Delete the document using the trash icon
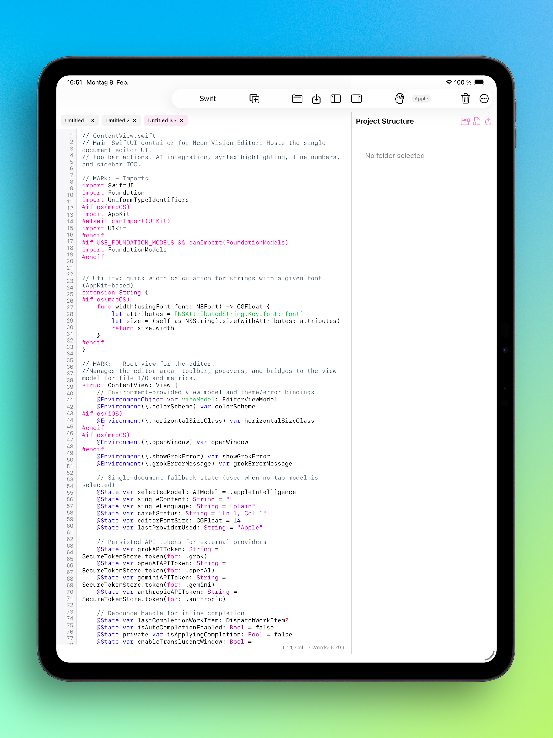The image size is (553, 738). pyautogui.click(x=466, y=98)
